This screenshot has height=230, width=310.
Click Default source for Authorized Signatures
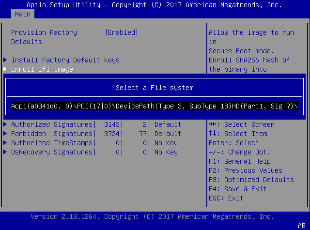(x=168, y=124)
